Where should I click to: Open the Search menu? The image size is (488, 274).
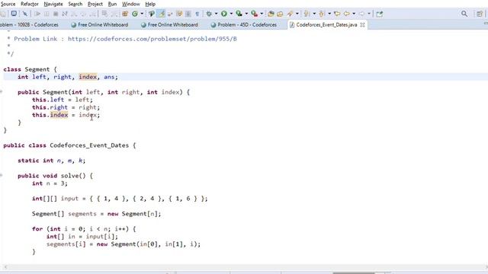click(x=75, y=4)
